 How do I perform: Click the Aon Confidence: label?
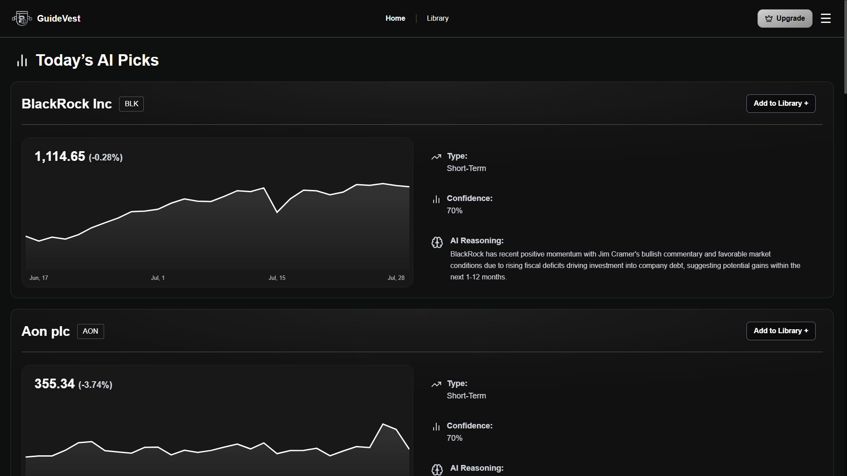(x=470, y=426)
